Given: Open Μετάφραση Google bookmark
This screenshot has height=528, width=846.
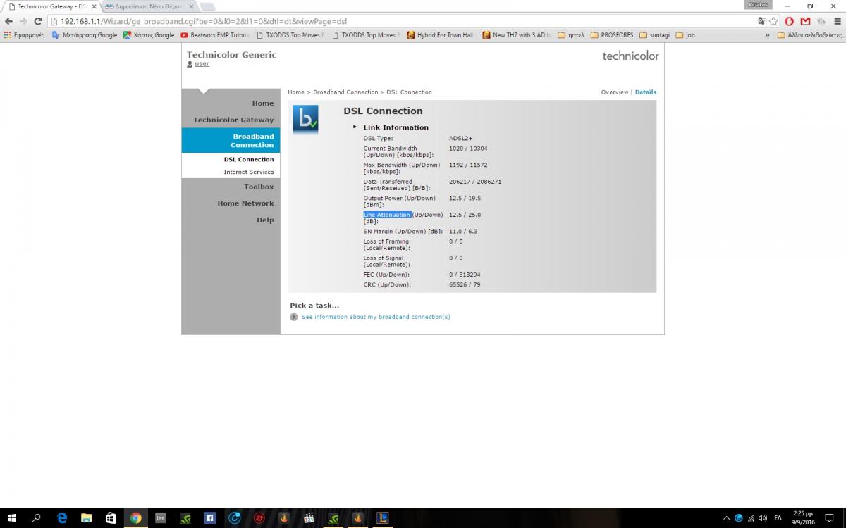Looking at the screenshot, I should [x=85, y=35].
